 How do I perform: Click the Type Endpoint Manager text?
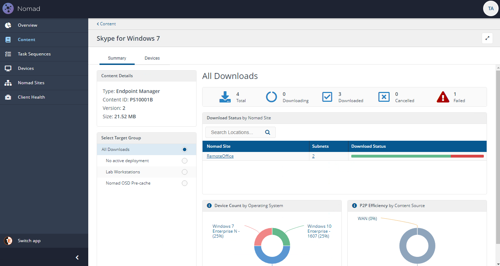131,91
